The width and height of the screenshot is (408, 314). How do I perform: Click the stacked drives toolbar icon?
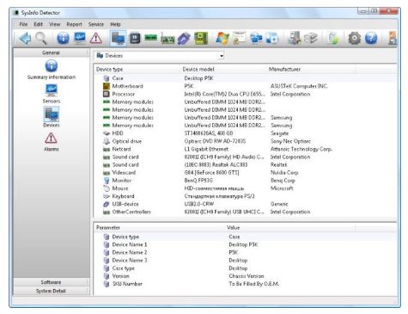click(x=311, y=38)
